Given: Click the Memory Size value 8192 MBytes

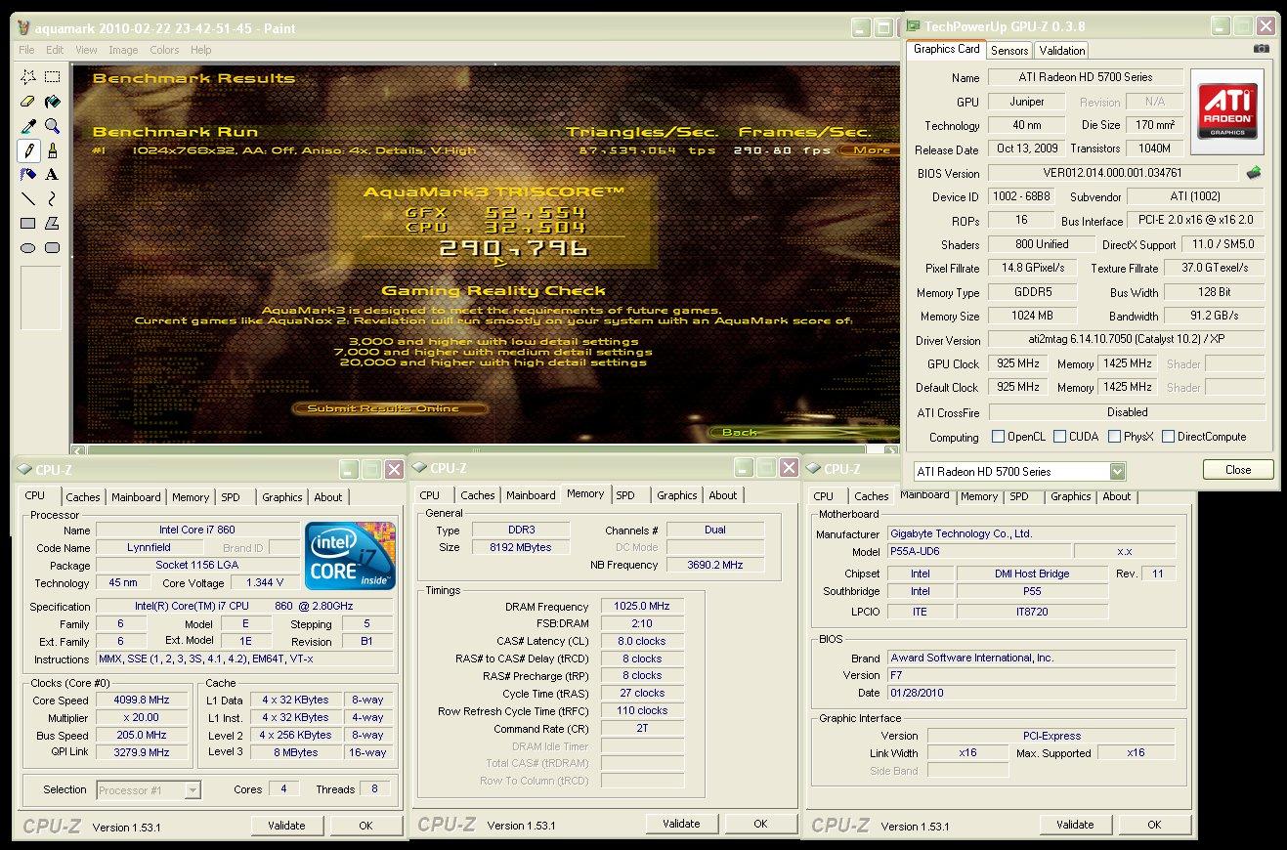Looking at the screenshot, I should tap(520, 547).
